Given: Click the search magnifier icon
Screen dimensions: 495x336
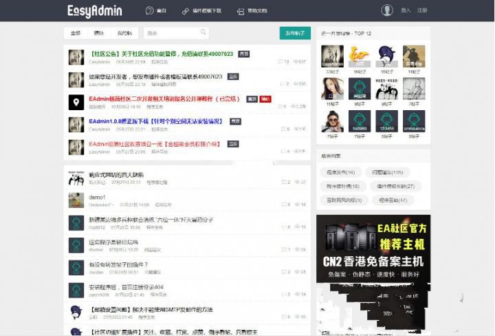Looking at the screenshot, I should click(203, 32).
